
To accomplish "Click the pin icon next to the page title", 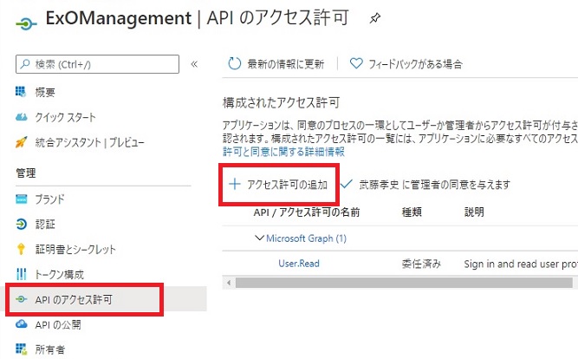I will tap(375, 18).
